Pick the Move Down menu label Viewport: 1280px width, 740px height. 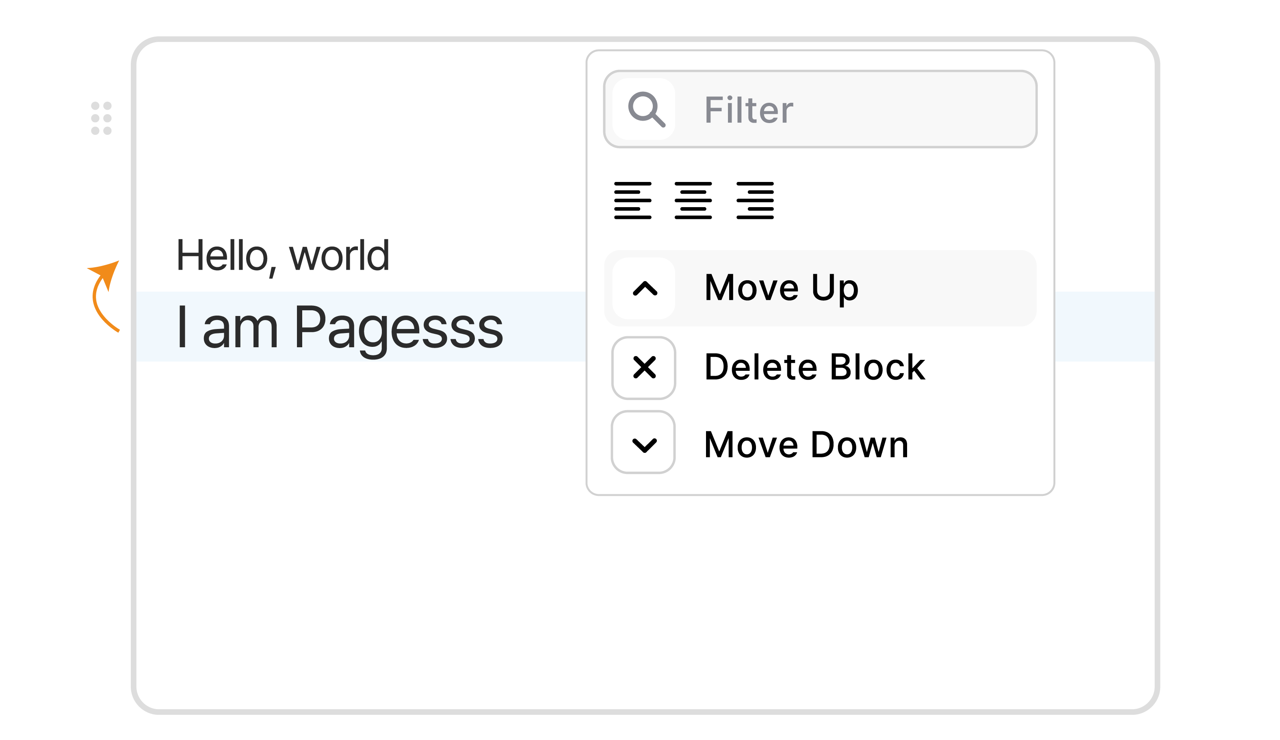tap(806, 446)
